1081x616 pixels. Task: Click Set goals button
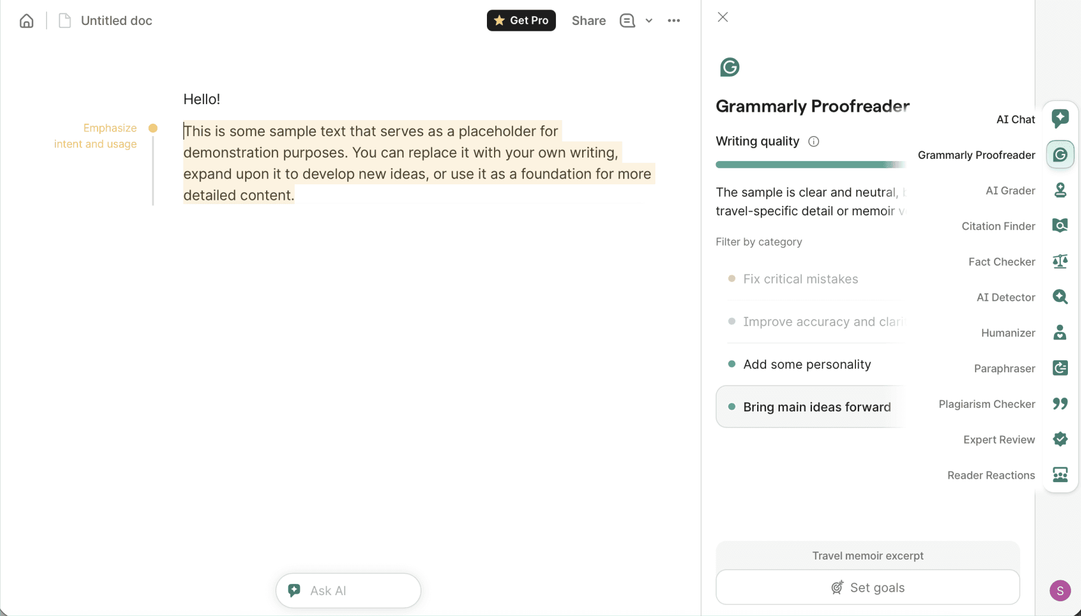point(868,587)
